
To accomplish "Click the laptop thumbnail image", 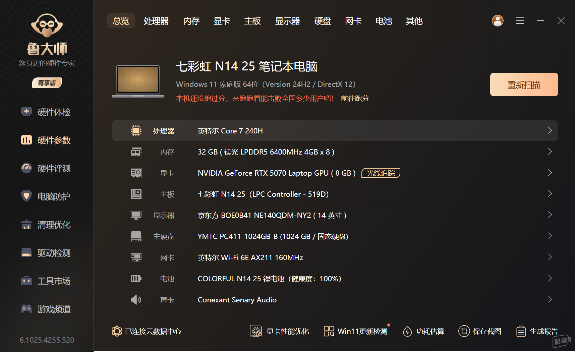I will click(138, 81).
